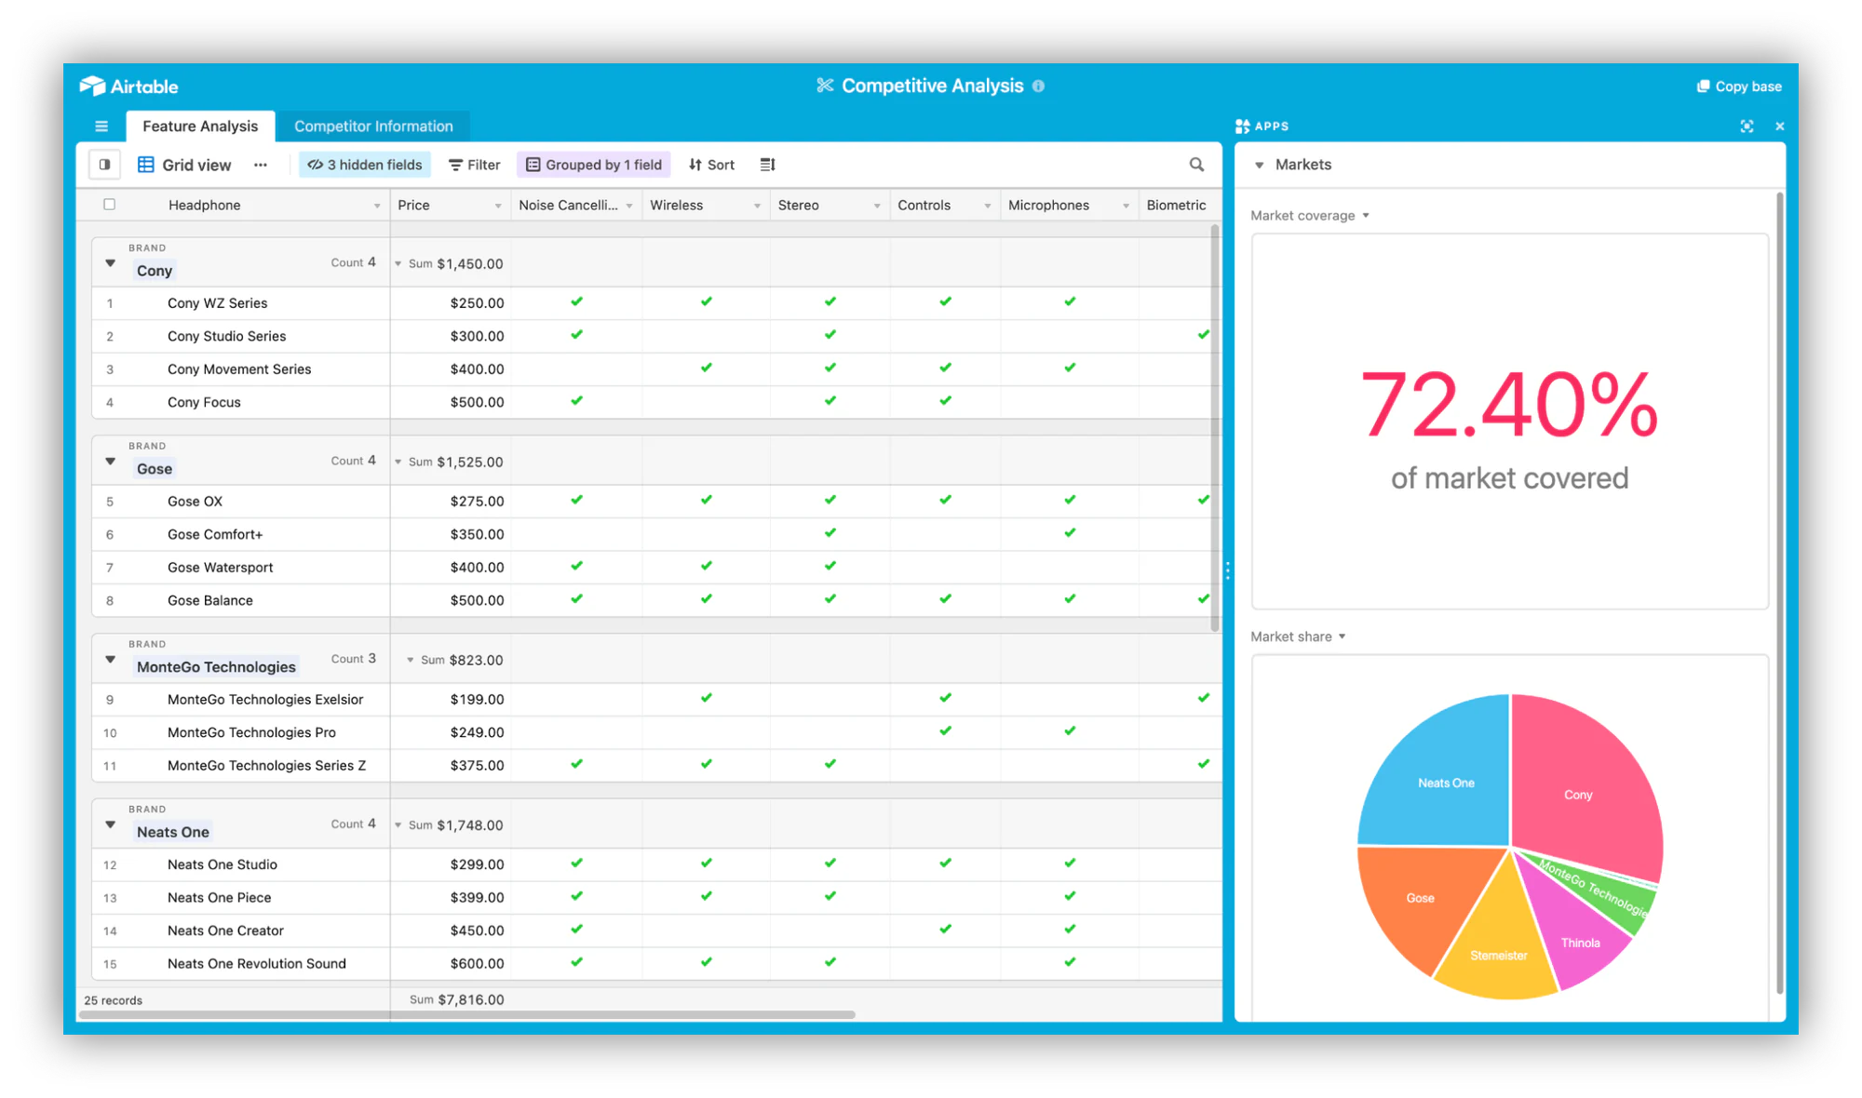Click the Apps blocks icon
This screenshot has height=1098, width=1862.
click(1242, 127)
